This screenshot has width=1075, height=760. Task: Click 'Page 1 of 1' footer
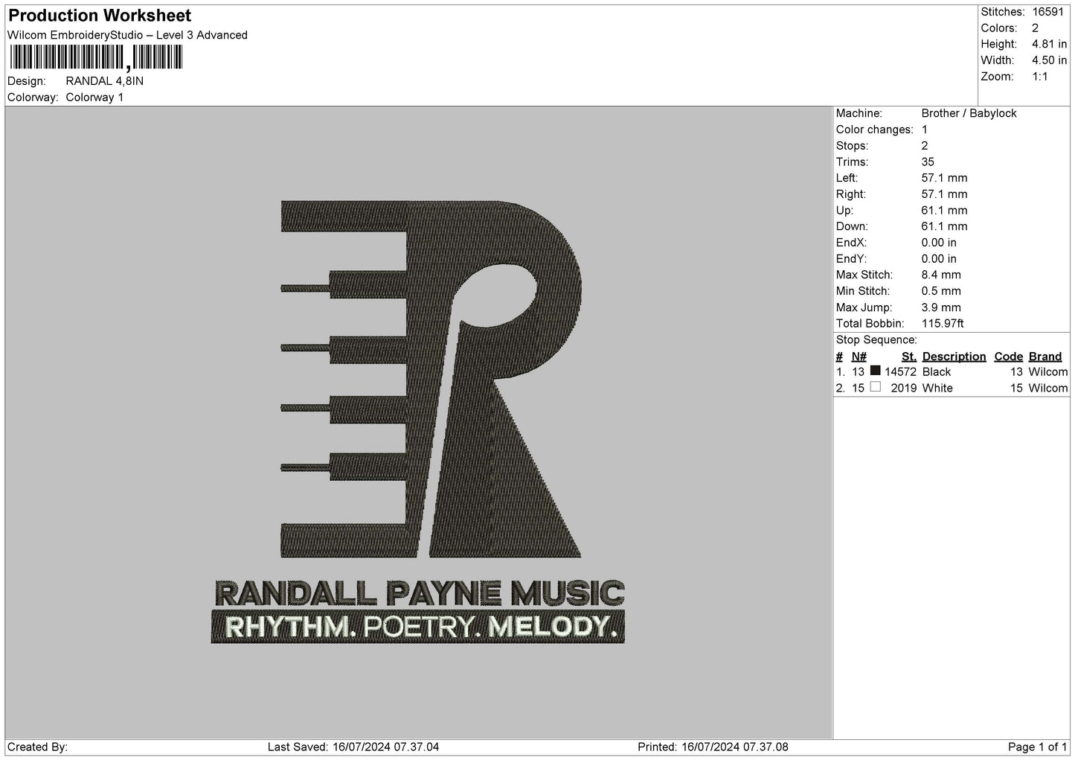1038,747
